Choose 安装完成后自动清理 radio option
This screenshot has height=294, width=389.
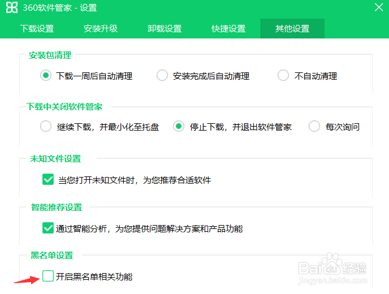[x=162, y=75]
